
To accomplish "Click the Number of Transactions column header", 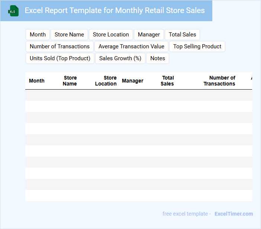I will 219,81.
